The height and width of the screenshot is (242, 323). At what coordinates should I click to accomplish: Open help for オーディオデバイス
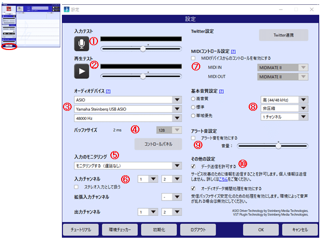(x=108, y=91)
